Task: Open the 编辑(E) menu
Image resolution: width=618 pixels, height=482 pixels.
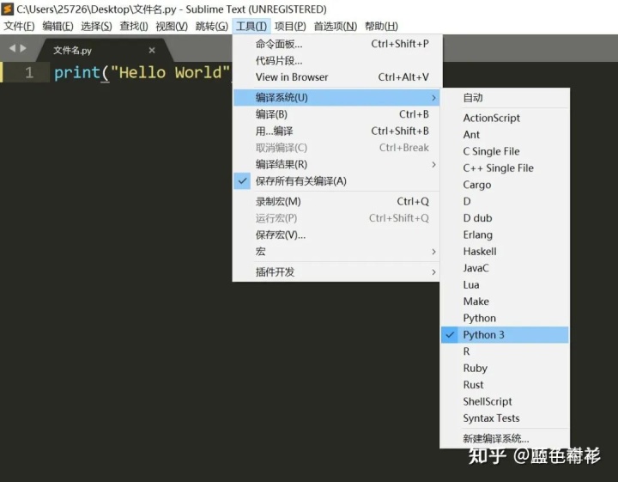Action: [58, 26]
